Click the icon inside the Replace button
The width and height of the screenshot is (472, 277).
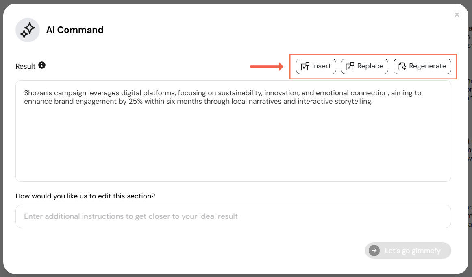(350, 66)
